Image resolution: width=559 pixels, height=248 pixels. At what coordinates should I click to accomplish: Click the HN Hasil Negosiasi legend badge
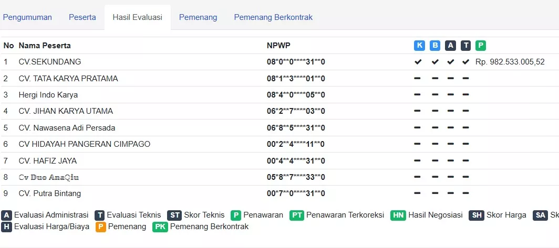pos(398,215)
